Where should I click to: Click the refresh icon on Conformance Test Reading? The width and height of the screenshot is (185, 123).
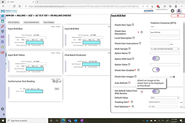(57, 81)
